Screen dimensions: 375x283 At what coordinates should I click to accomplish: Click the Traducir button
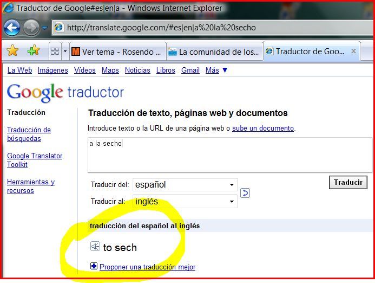click(x=348, y=182)
